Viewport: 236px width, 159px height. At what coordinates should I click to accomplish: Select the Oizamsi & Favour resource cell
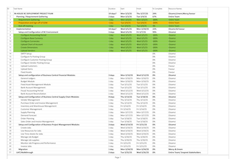(177, 29)
